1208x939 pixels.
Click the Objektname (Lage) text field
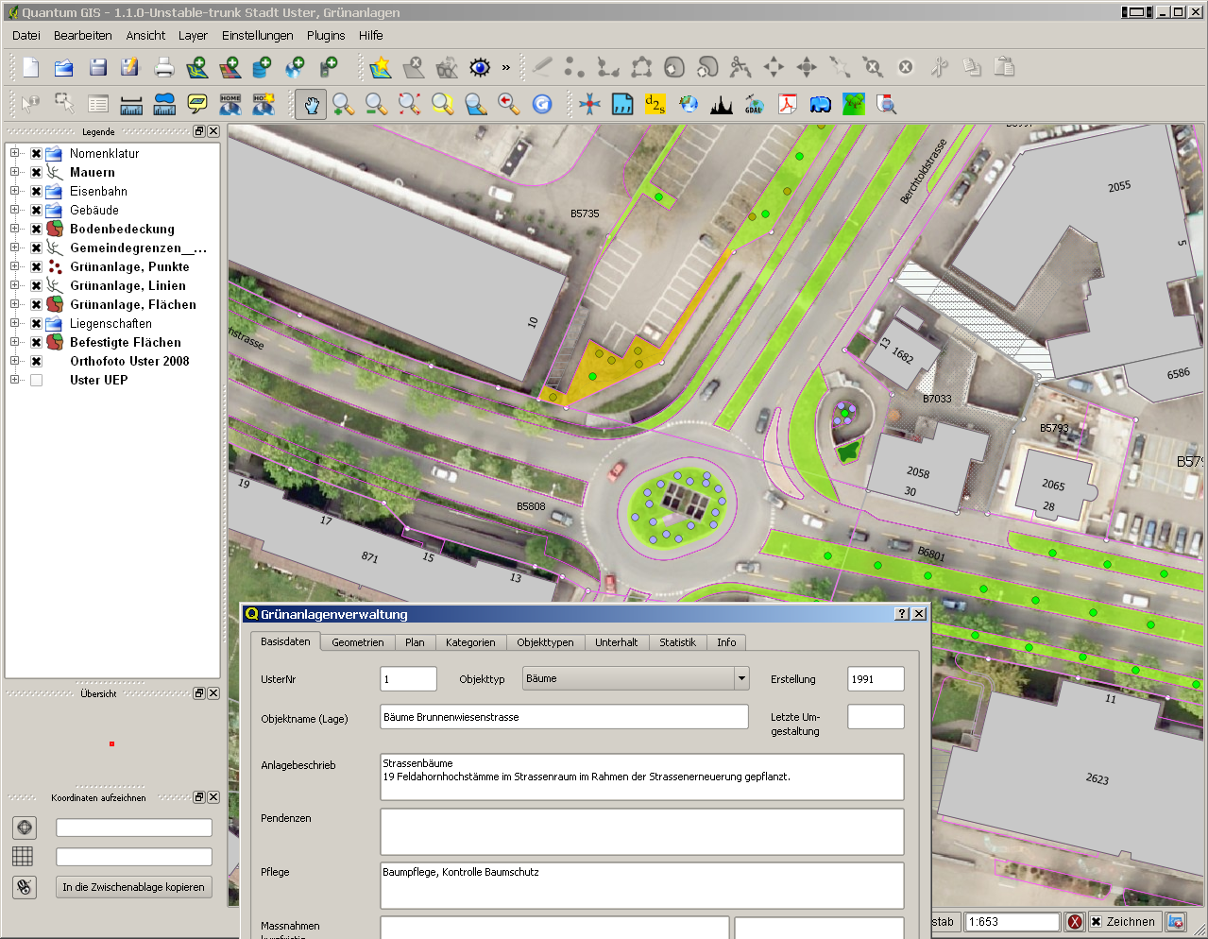(x=564, y=717)
